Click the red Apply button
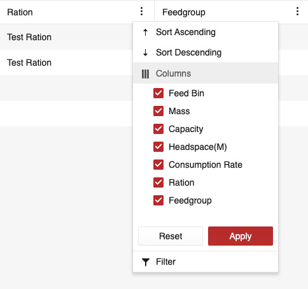308x289 pixels. (x=241, y=236)
